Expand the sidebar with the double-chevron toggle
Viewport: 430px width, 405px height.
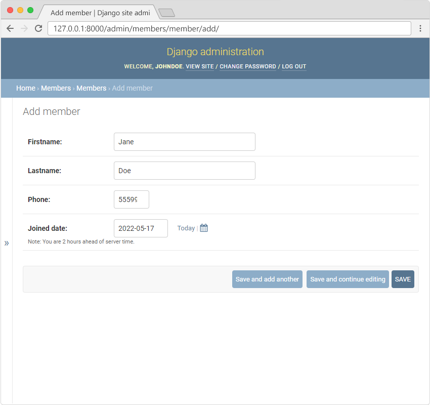point(7,244)
